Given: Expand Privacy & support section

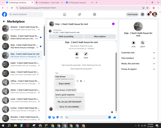Looking at the screenshot, I should pyautogui.click(x=138, y=69).
